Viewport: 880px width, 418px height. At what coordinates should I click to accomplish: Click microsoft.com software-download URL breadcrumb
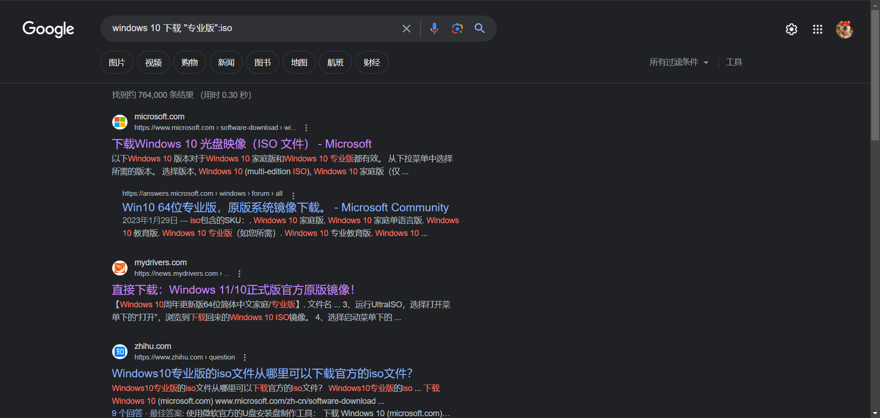point(215,128)
